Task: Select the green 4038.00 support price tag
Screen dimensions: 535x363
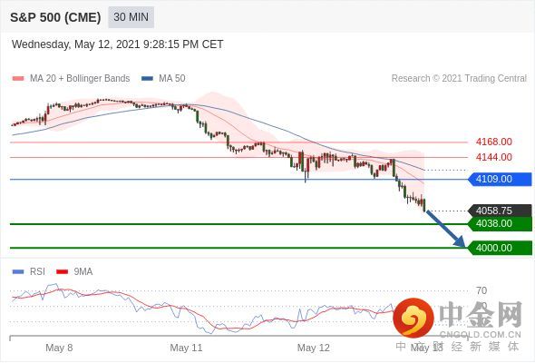Action: point(500,223)
